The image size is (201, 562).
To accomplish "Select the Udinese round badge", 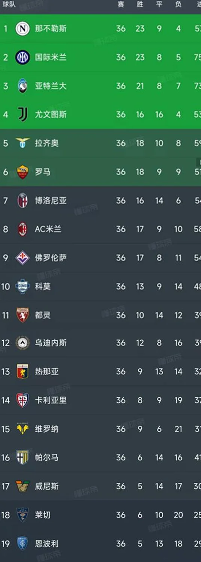I will point(22,342).
